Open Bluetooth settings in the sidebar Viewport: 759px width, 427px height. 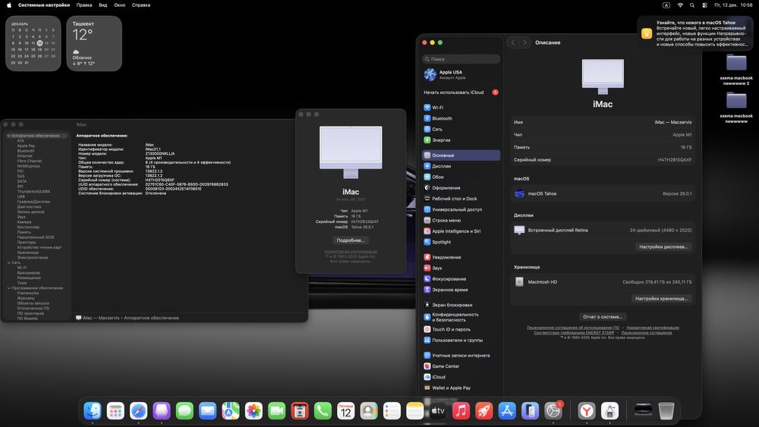pyautogui.click(x=441, y=118)
